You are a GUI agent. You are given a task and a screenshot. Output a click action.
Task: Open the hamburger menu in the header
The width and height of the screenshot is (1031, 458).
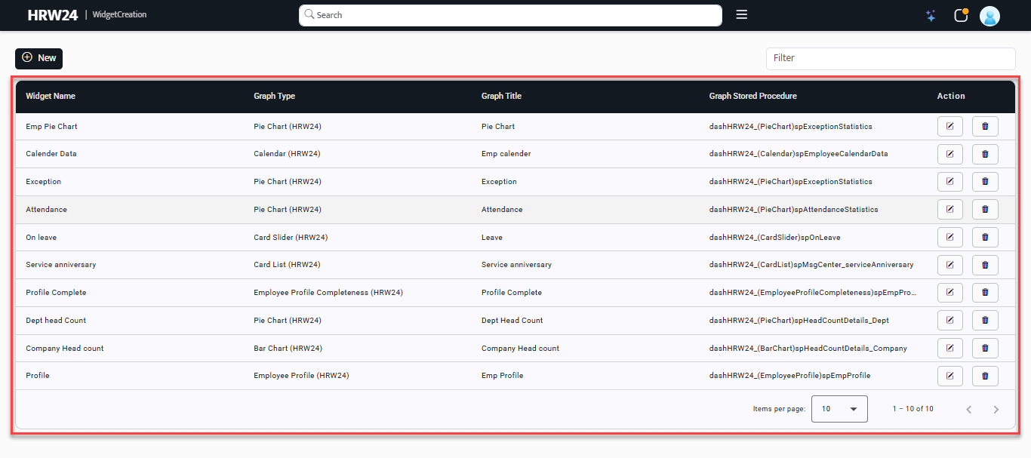coord(741,15)
